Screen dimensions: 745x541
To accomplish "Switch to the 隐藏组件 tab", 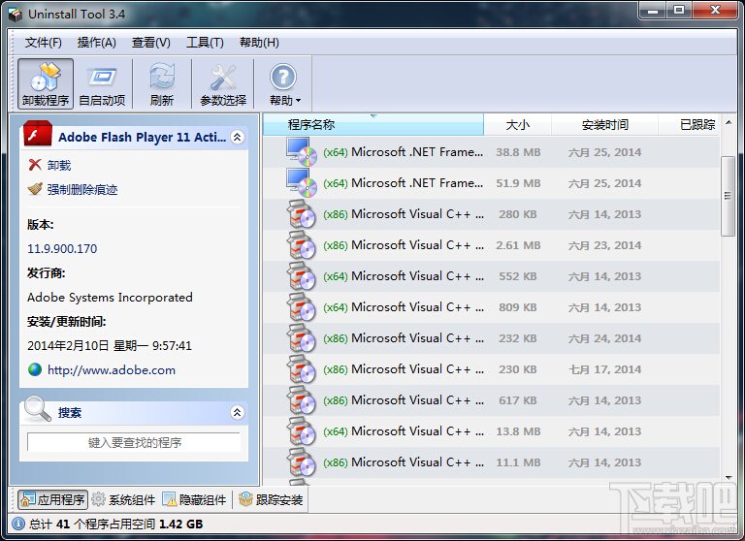I will point(194,499).
